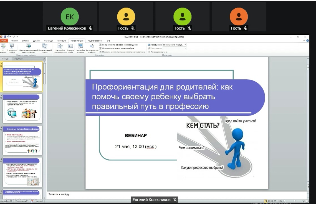
Task: Click the orange Гость participant tile
Action: 239,17
